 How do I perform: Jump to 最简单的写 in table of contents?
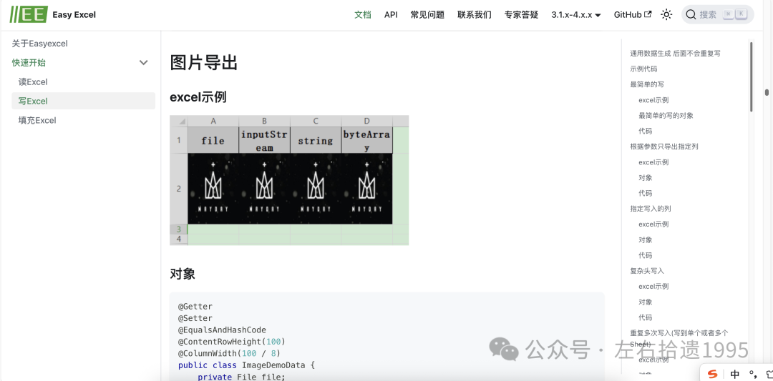[x=647, y=84]
